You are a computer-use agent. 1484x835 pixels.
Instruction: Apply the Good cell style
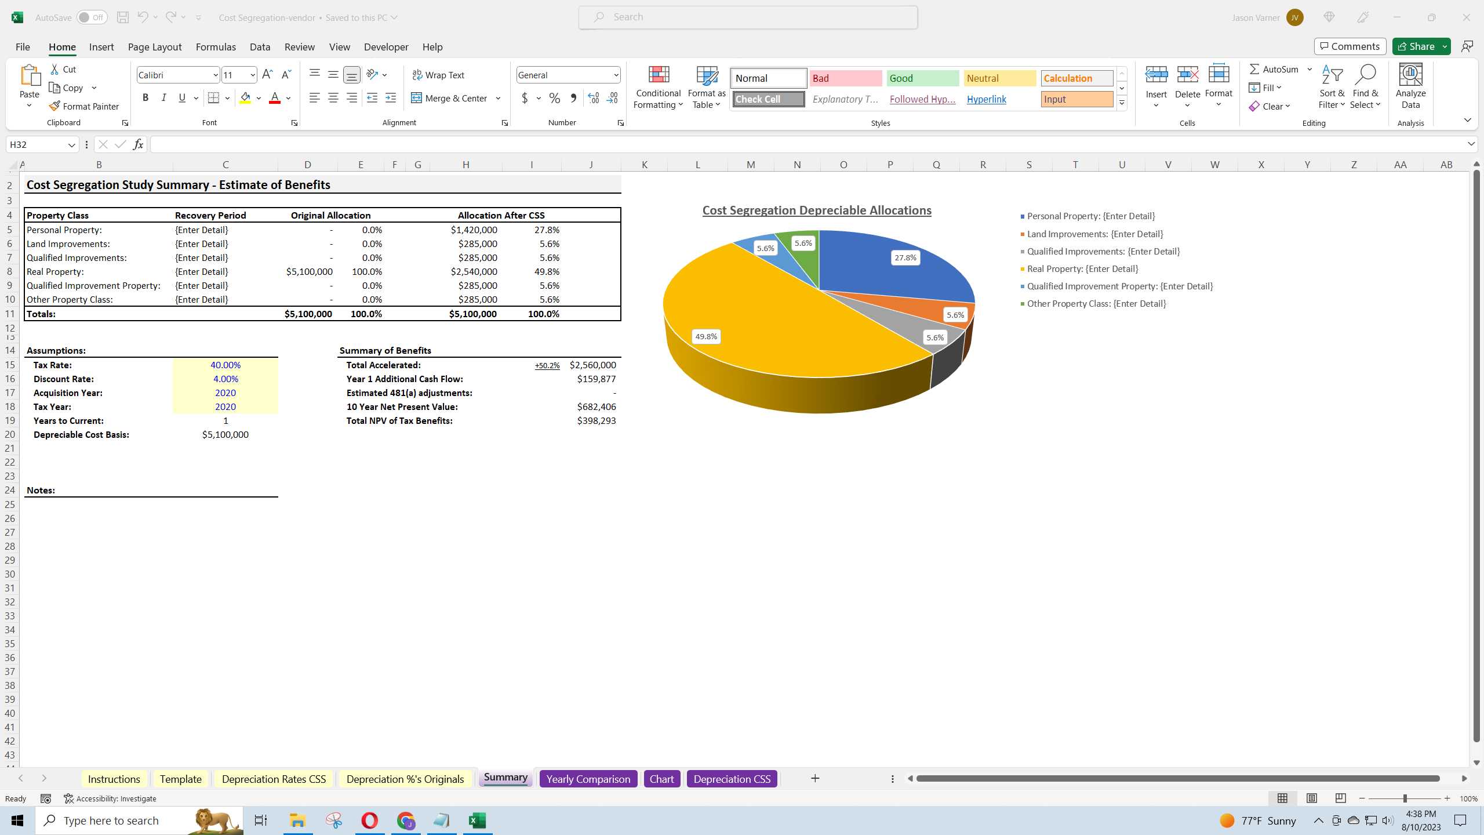coord(923,78)
